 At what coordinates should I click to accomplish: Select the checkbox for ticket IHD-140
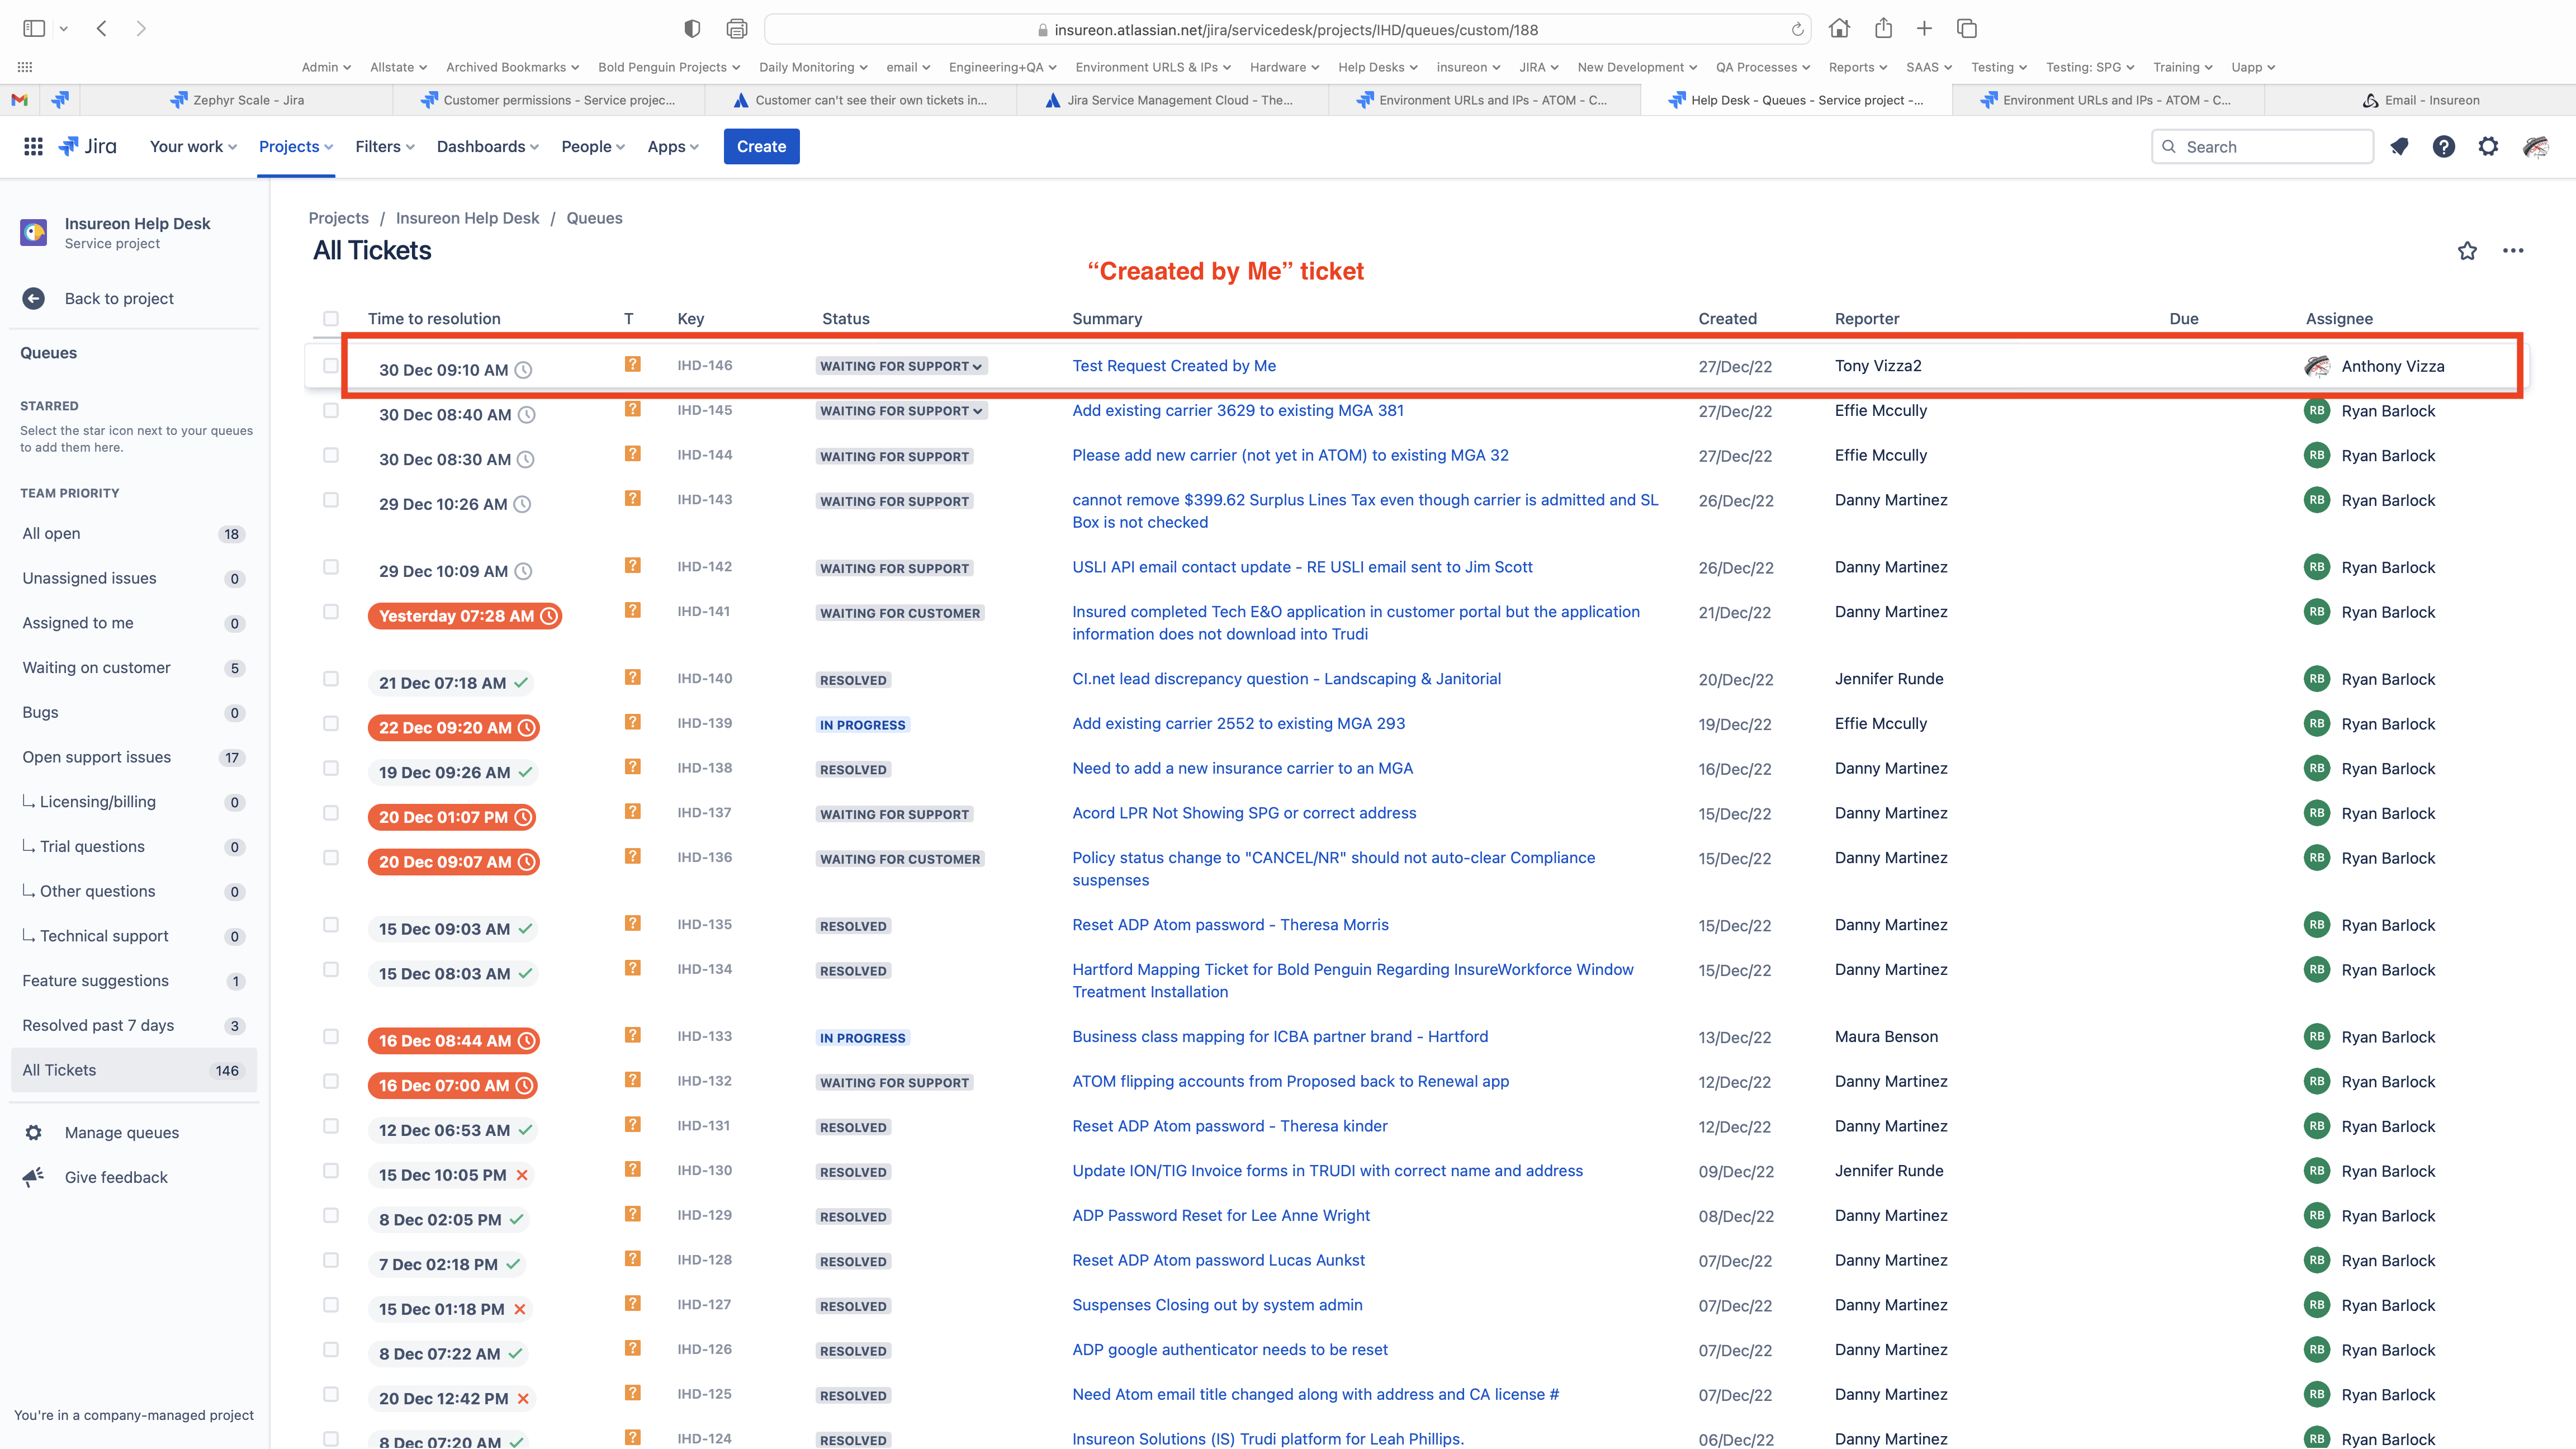[331, 679]
